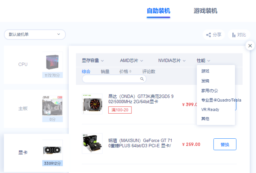
Task: Click the 分享 share button
Action: pos(214,35)
